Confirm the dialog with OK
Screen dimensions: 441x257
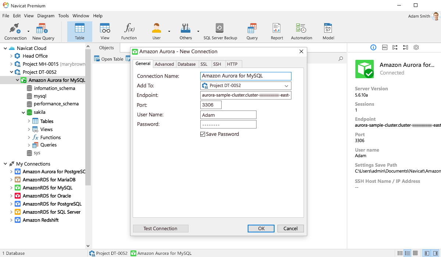tap(261, 228)
